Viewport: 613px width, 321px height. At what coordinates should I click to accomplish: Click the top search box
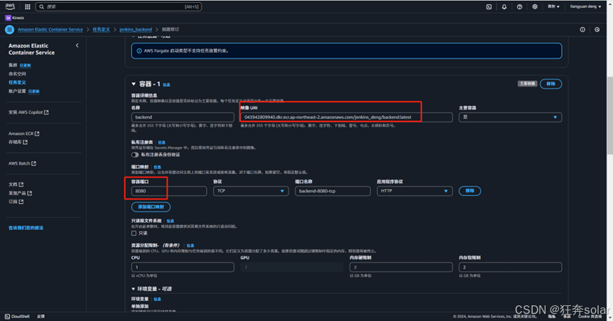[119, 6]
